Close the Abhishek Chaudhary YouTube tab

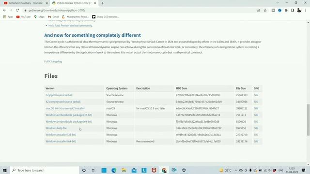(x=47, y=3)
